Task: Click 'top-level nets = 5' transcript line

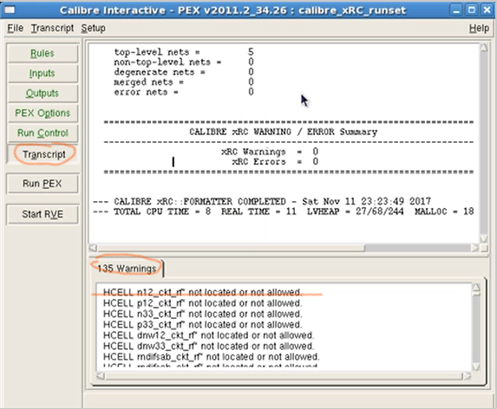Action: click(x=184, y=52)
